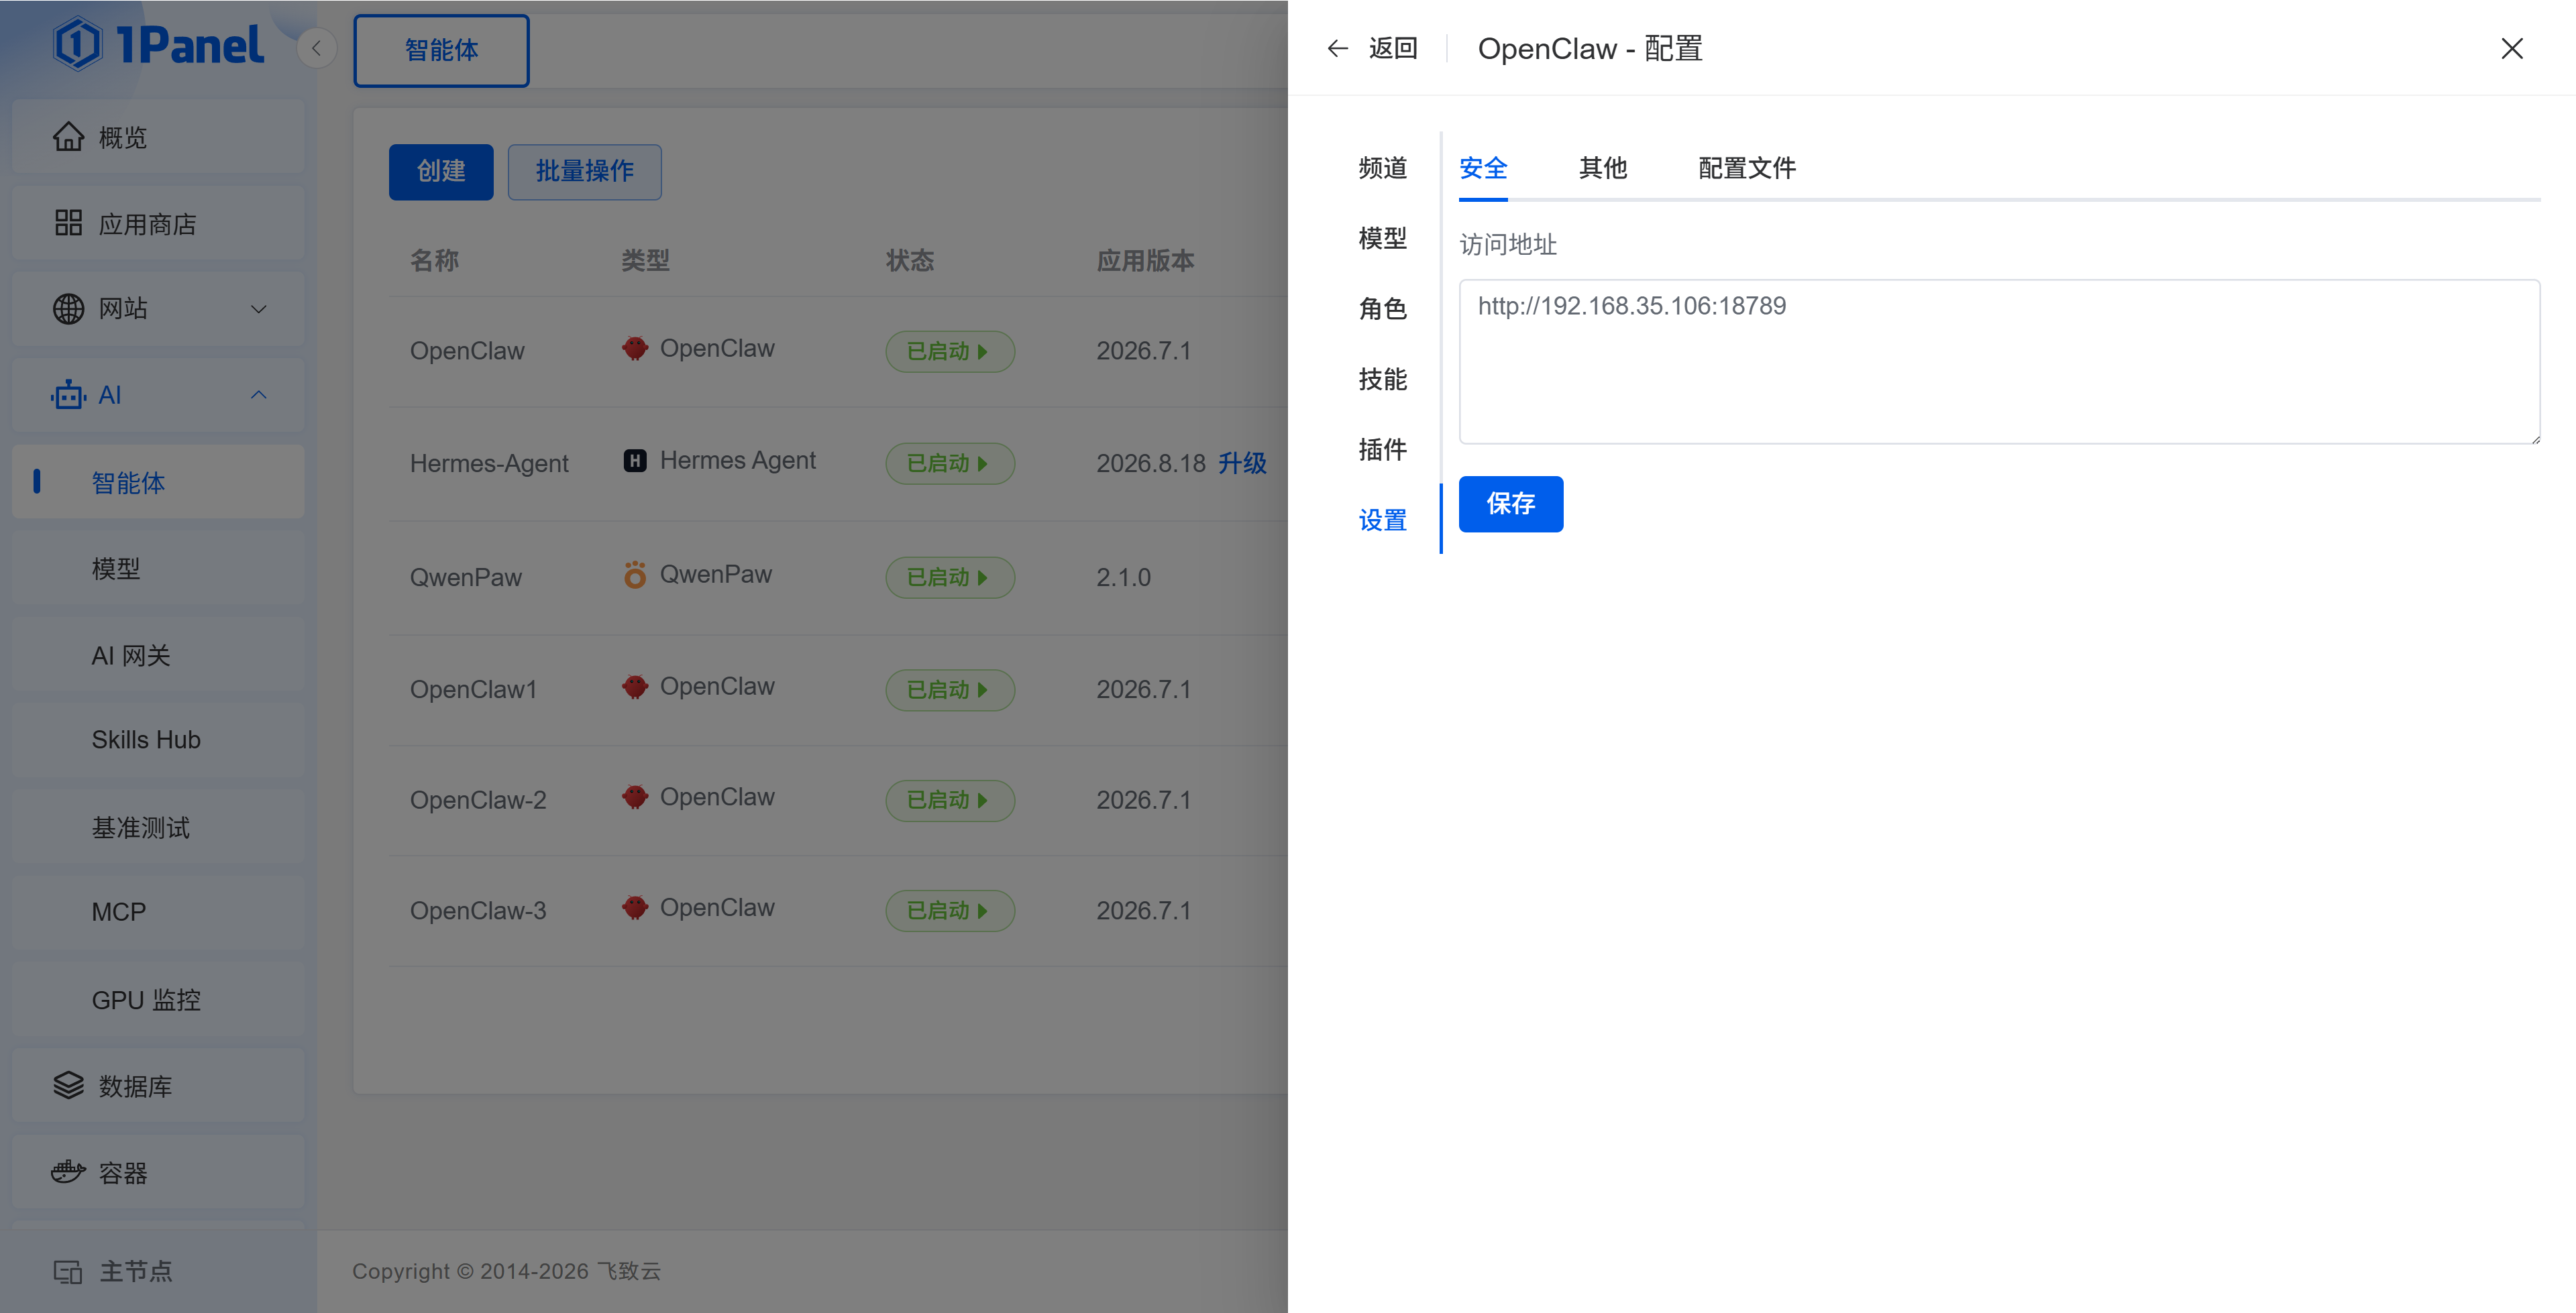Viewport: 2576px width, 1313px height.
Task: Open the 设置 section in drawer
Action: (1383, 520)
